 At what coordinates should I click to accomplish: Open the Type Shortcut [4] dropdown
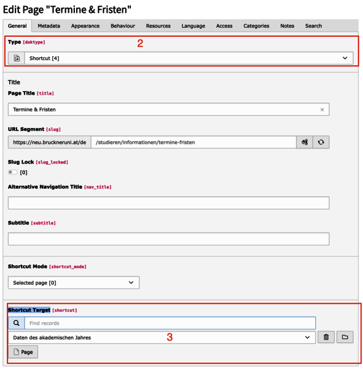[x=189, y=58]
